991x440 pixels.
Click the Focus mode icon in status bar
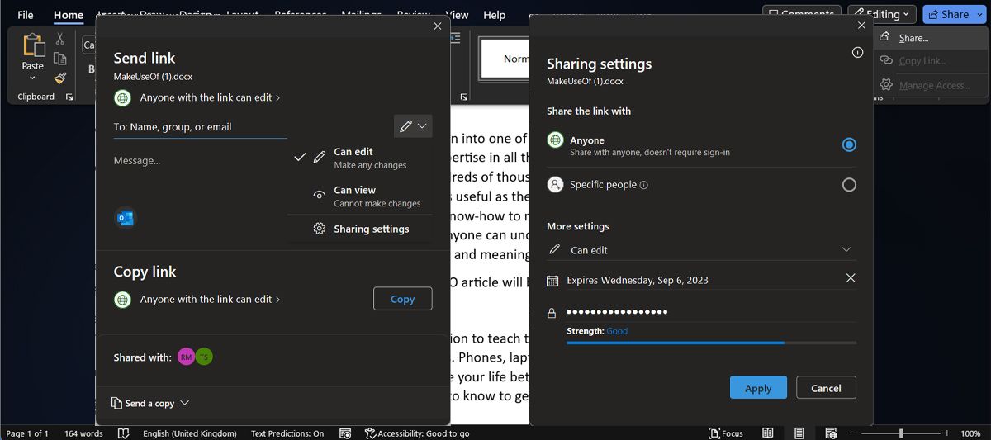(714, 433)
